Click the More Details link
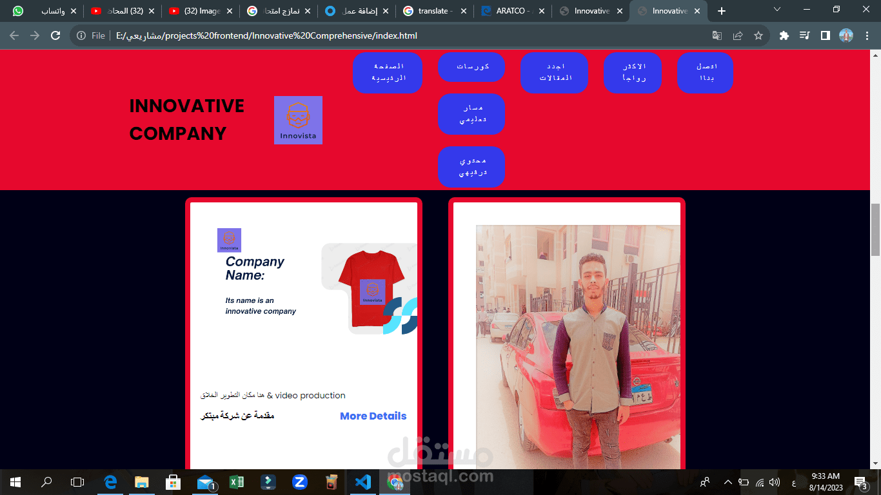Screen dimensions: 881x495 (372, 416)
